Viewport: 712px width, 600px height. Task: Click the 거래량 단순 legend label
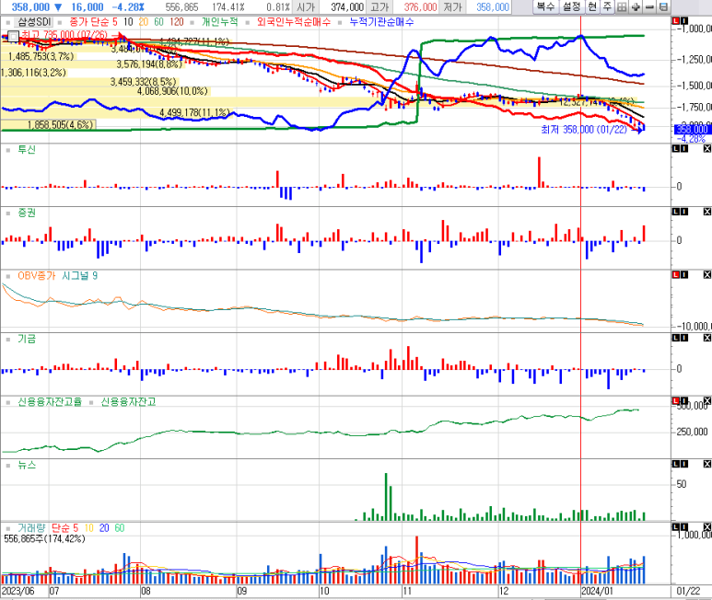point(48,527)
